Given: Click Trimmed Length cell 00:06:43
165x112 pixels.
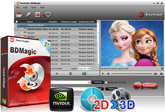Looking at the screenshot, I should tap(65, 37).
